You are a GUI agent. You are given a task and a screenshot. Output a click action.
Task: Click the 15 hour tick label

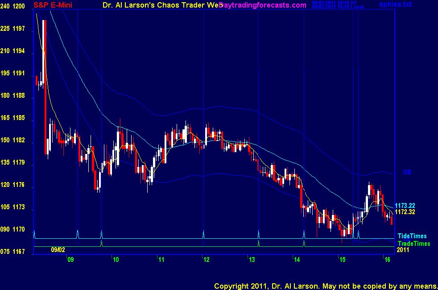pyautogui.click(x=343, y=260)
